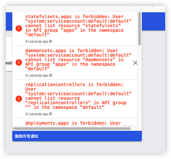The image size is (171, 159).
Task: Click the replicationcontrollers error alert icon
Action: coord(19,99)
